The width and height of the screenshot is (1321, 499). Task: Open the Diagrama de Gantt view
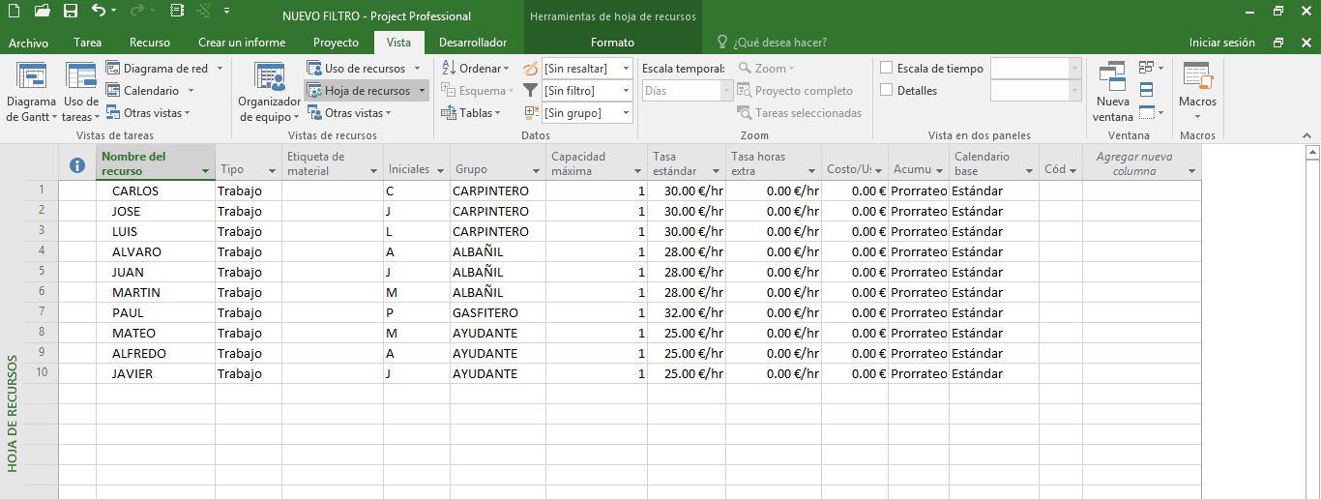(31, 93)
